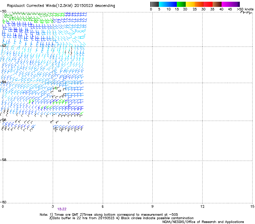Click the longitude label '0'
The width and height of the screenshot is (255, 224).
tap(3, 206)
